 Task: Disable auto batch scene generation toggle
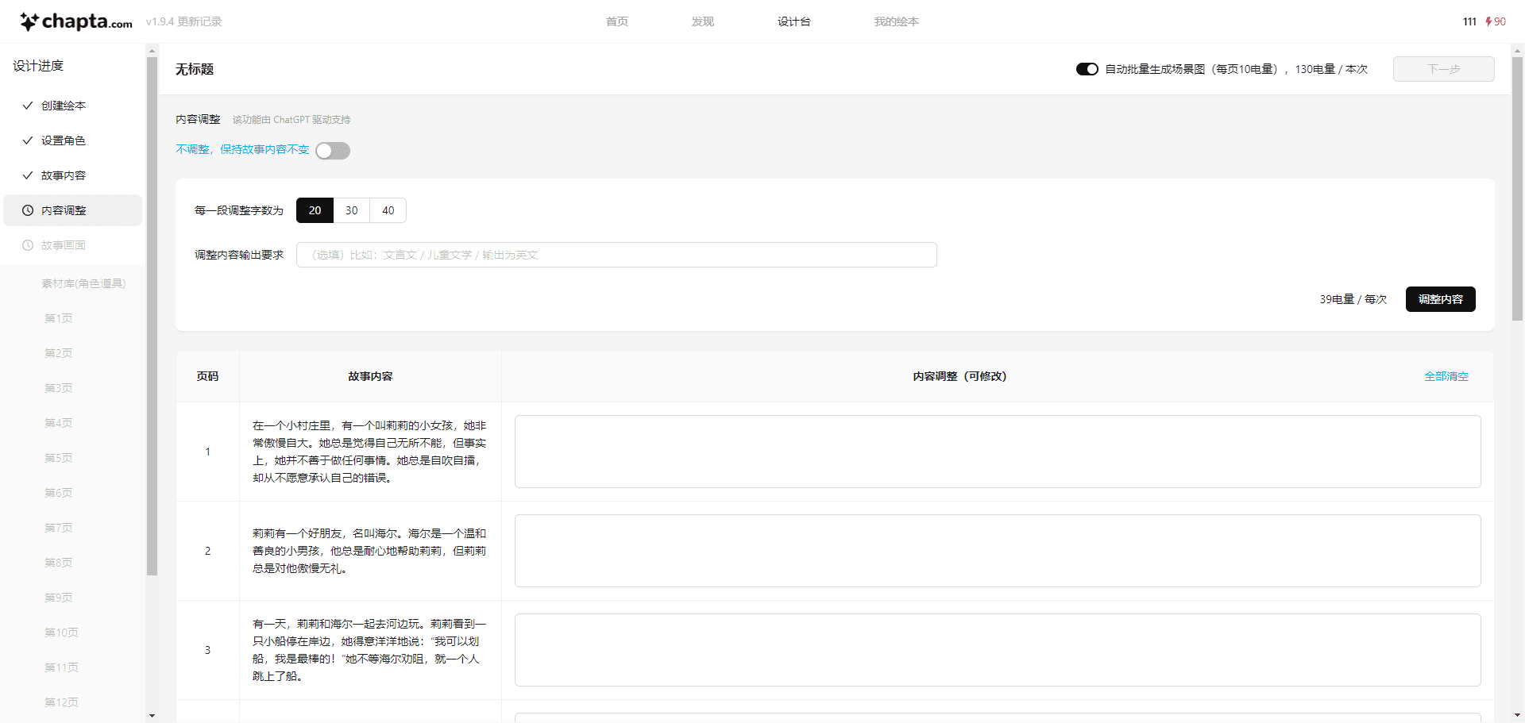pos(1087,69)
